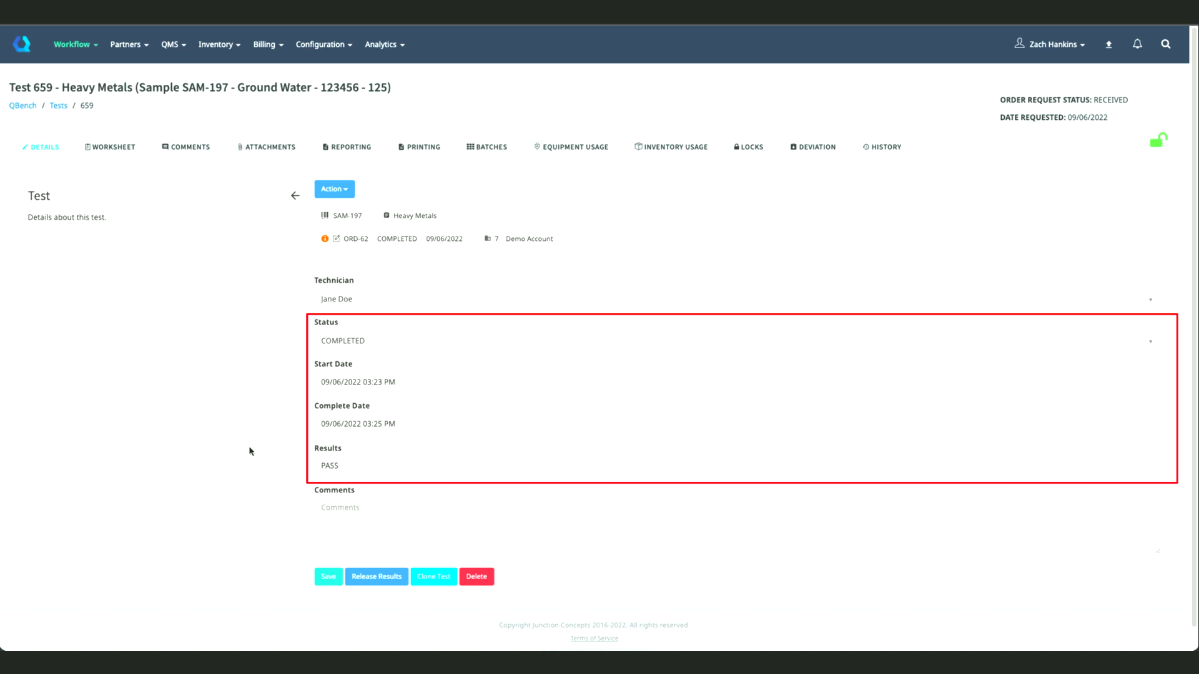1199x674 pixels.
Task: Click the back arrow beside Test
Action: click(x=295, y=196)
